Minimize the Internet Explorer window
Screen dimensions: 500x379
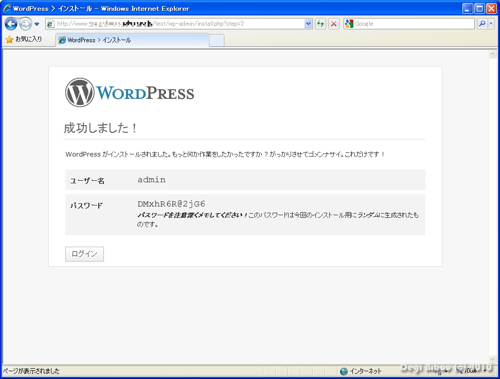pyautogui.click(x=468, y=8)
